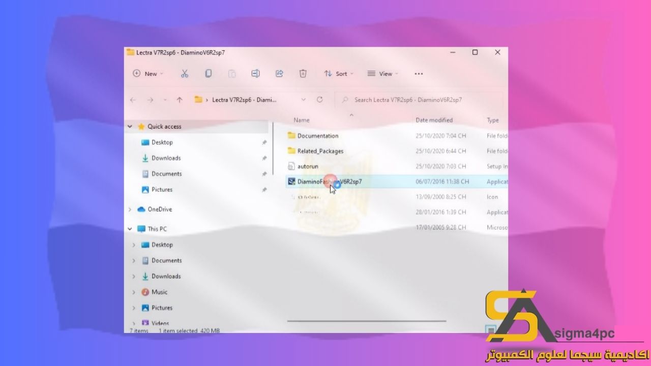Expand Downloads under This PC
Screen dimensions: 651x366
(x=134, y=277)
